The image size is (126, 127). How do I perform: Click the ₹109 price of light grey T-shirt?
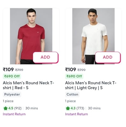coord(70,70)
